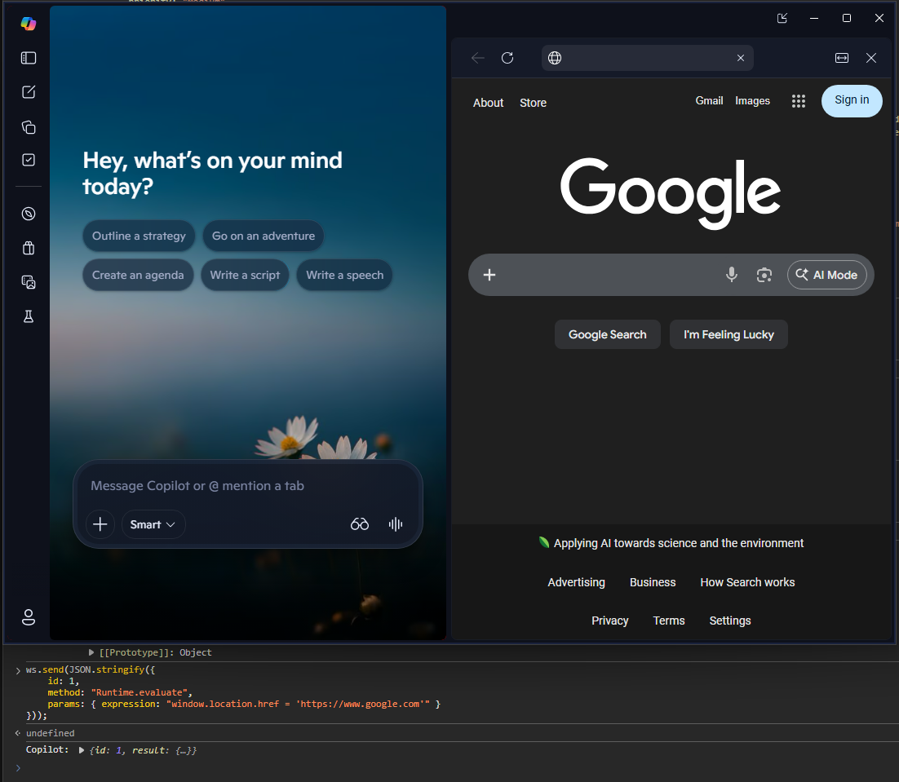Open the Discover compass icon
Image resolution: width=899 pixels, height=782 pixels.
29,214
